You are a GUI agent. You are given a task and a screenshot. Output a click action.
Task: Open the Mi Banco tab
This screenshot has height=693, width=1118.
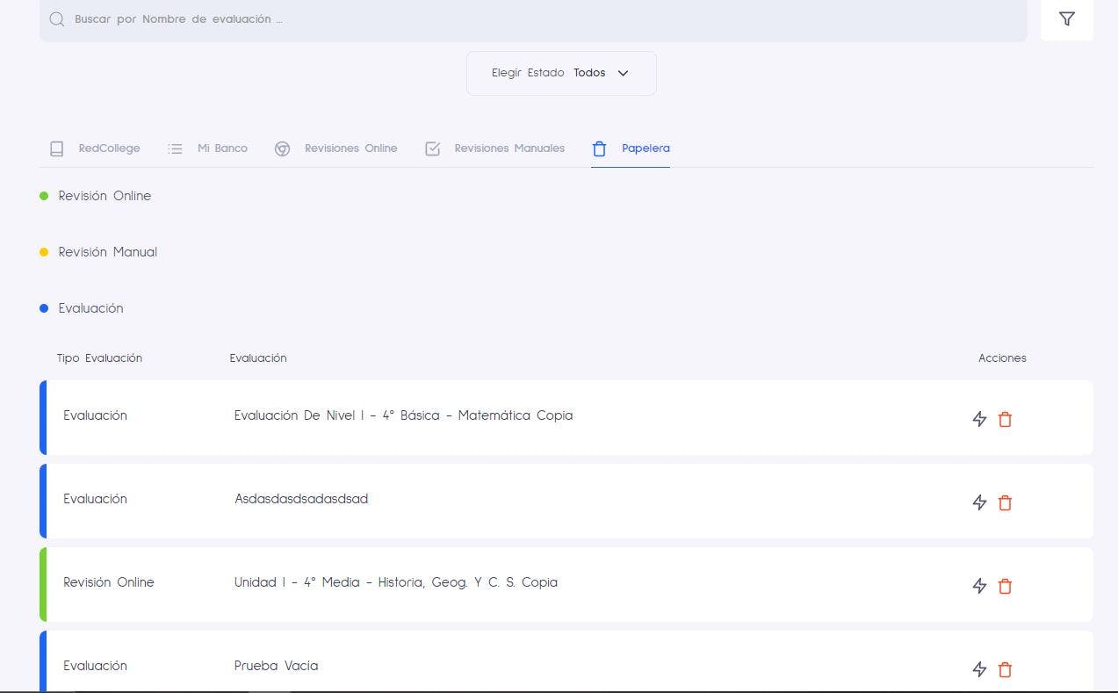tap(208, 148)
